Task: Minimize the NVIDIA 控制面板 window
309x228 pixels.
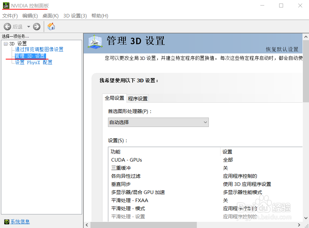Action: click(262, 6)
